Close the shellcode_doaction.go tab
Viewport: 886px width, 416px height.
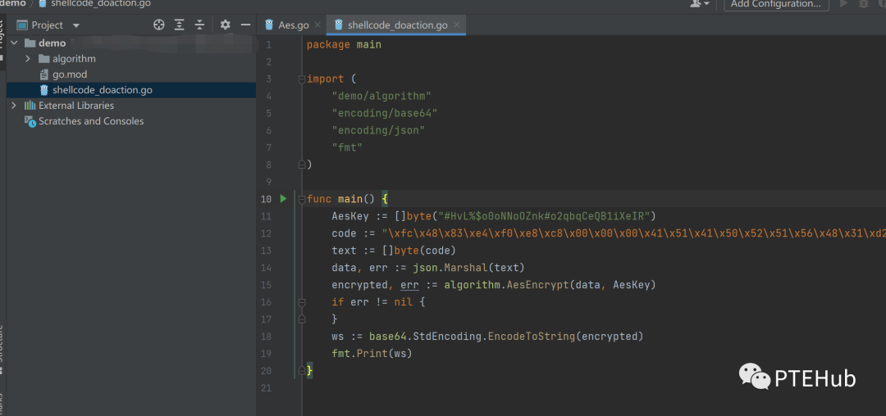click(457, 25)
